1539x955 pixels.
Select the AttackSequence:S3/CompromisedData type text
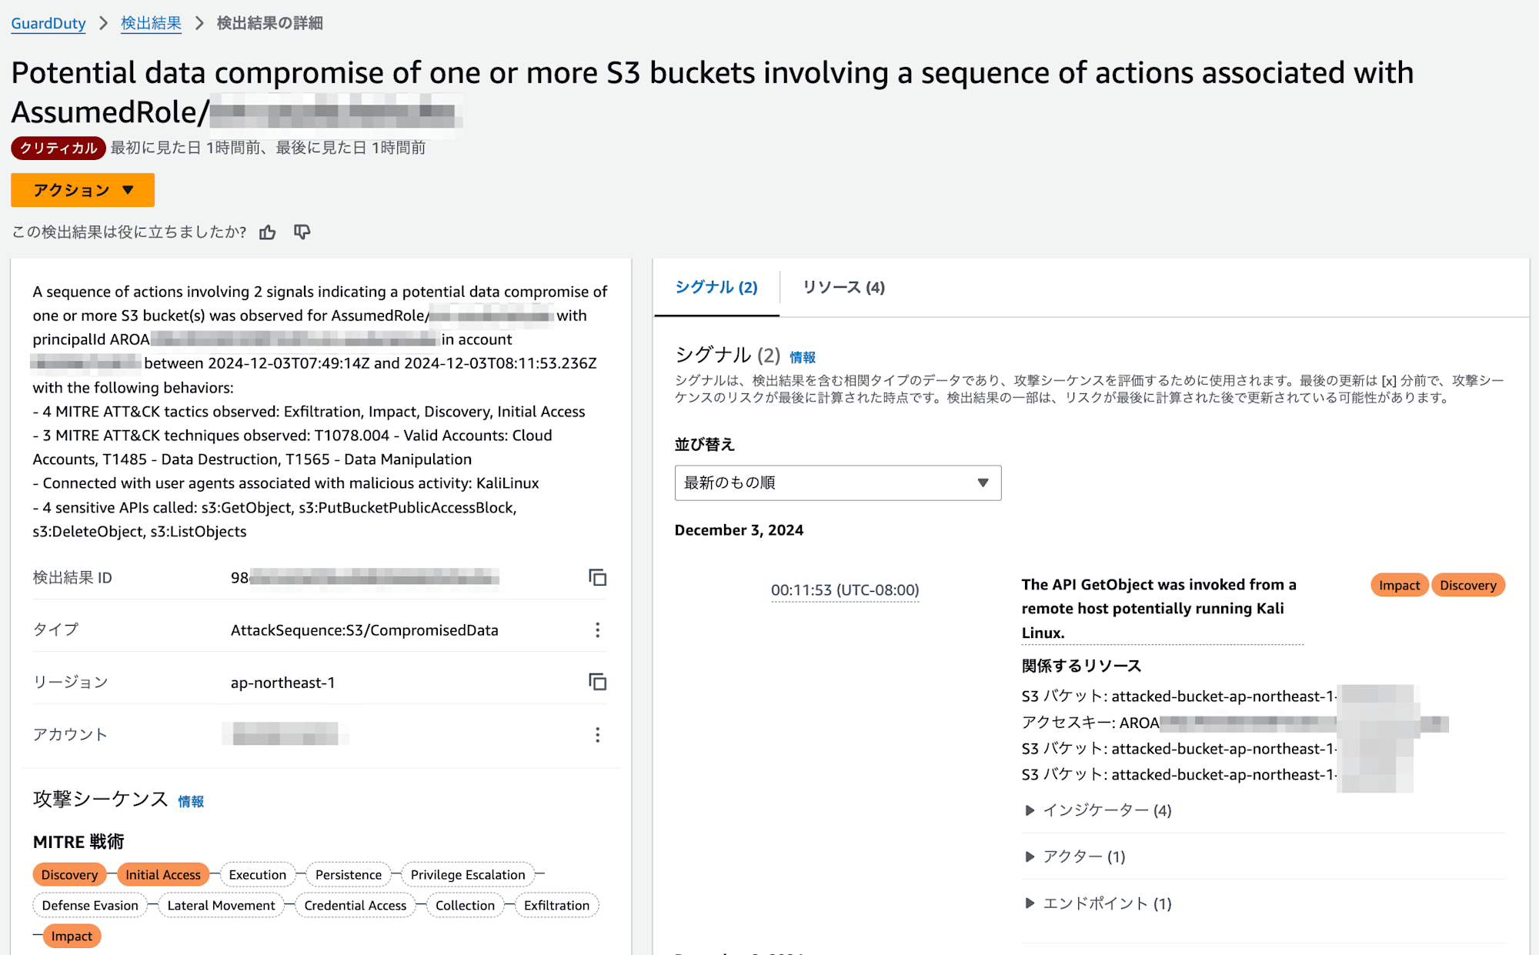click(x=365, y=630)
